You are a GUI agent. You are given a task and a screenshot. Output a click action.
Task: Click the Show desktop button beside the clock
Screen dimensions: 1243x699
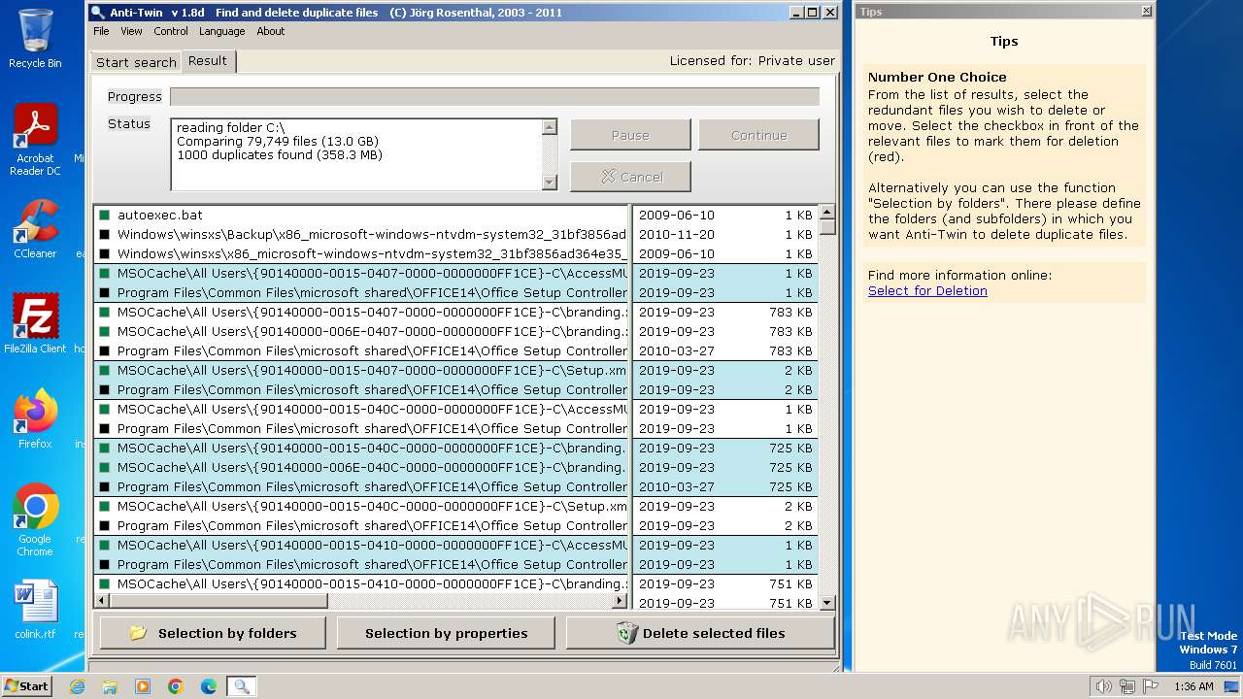(1232, 686)
